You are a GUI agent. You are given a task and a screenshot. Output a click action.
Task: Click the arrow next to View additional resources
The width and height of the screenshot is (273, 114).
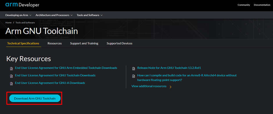pyautogui.click(x=170, y=87)
